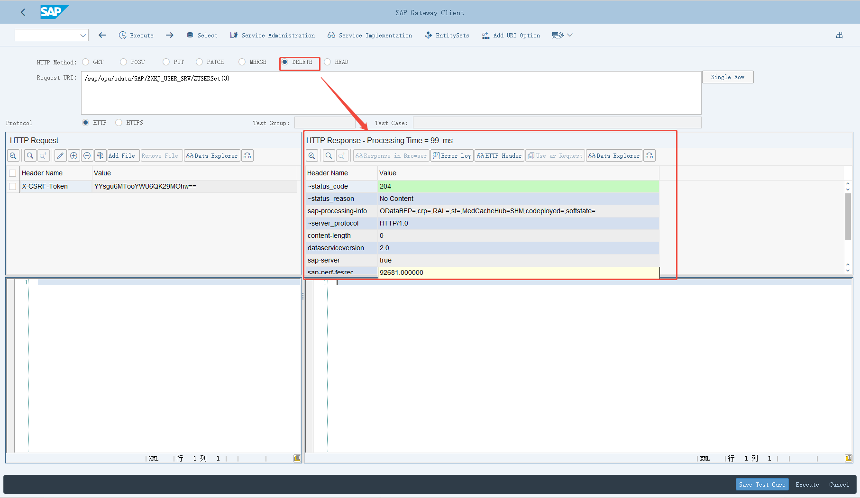Choose HTTP protocol radio button

(x=86, y=122)
